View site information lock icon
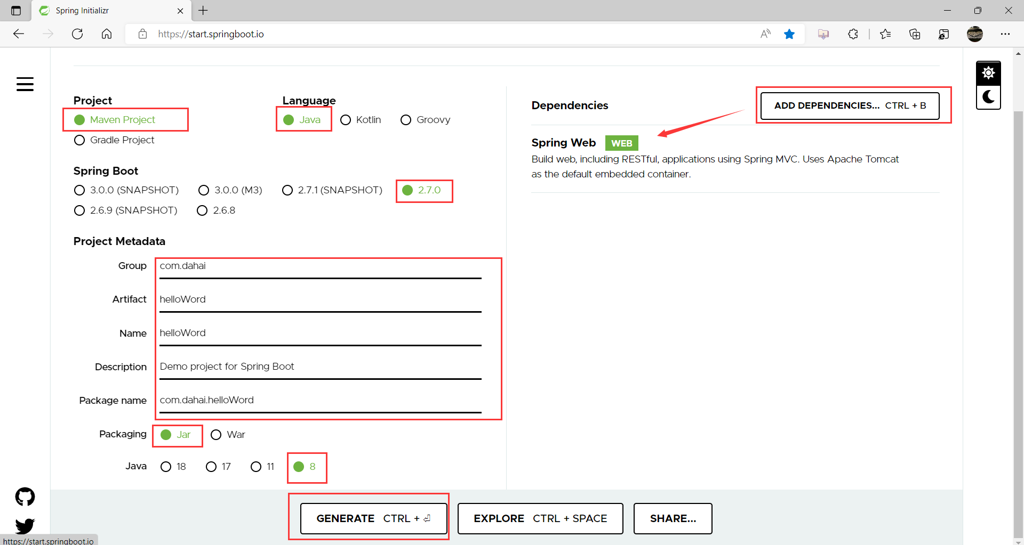The image size is (1024, 545). coord(142,34)
